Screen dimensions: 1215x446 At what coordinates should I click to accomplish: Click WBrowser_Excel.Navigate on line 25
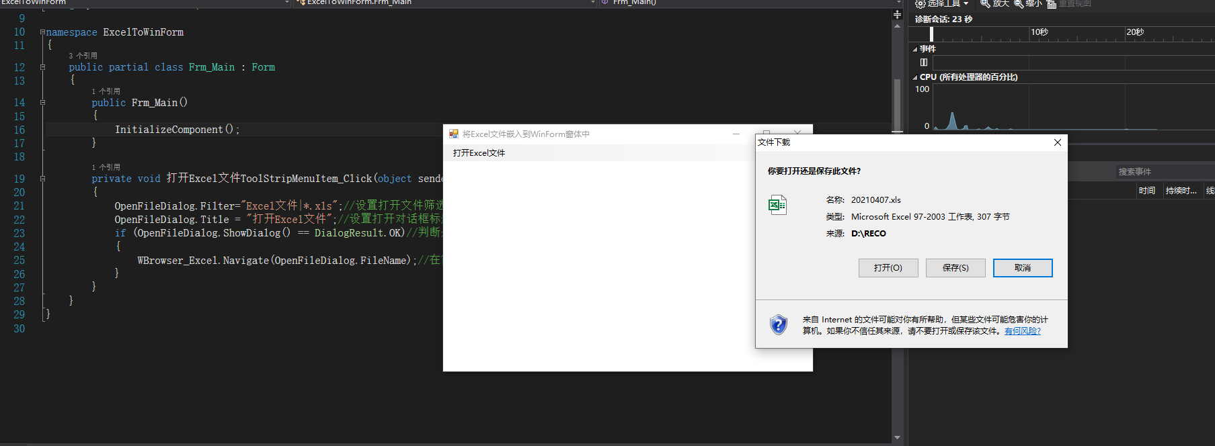(x=203, y=261)
